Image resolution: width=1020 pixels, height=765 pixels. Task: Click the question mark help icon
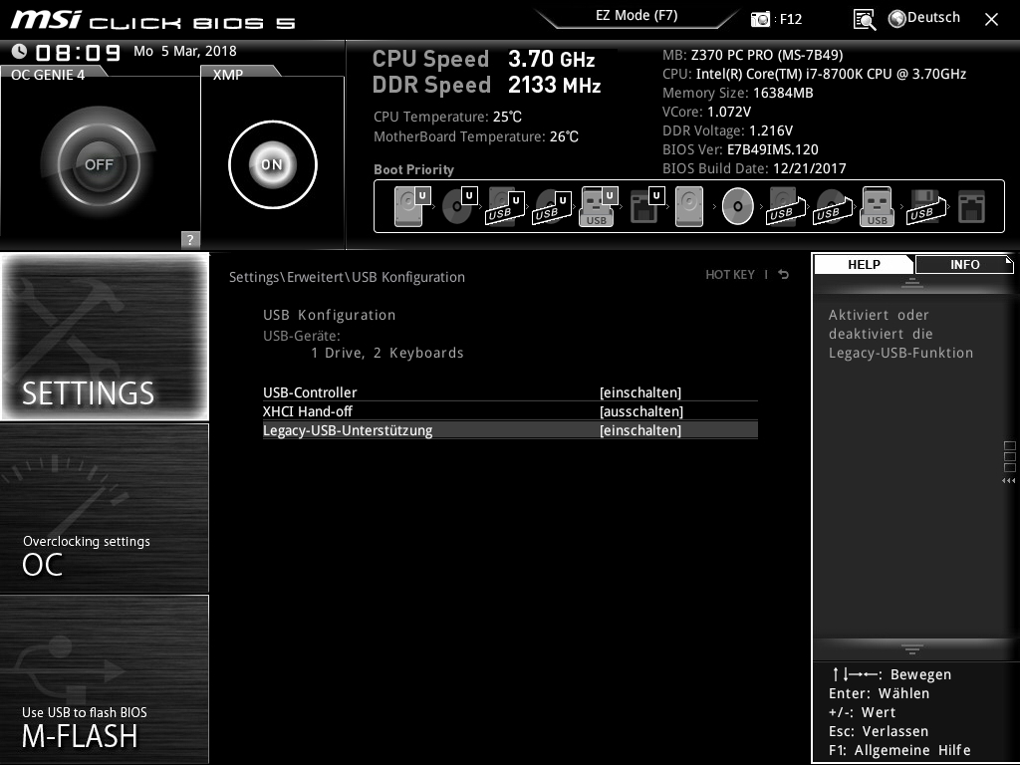point(190,239)
